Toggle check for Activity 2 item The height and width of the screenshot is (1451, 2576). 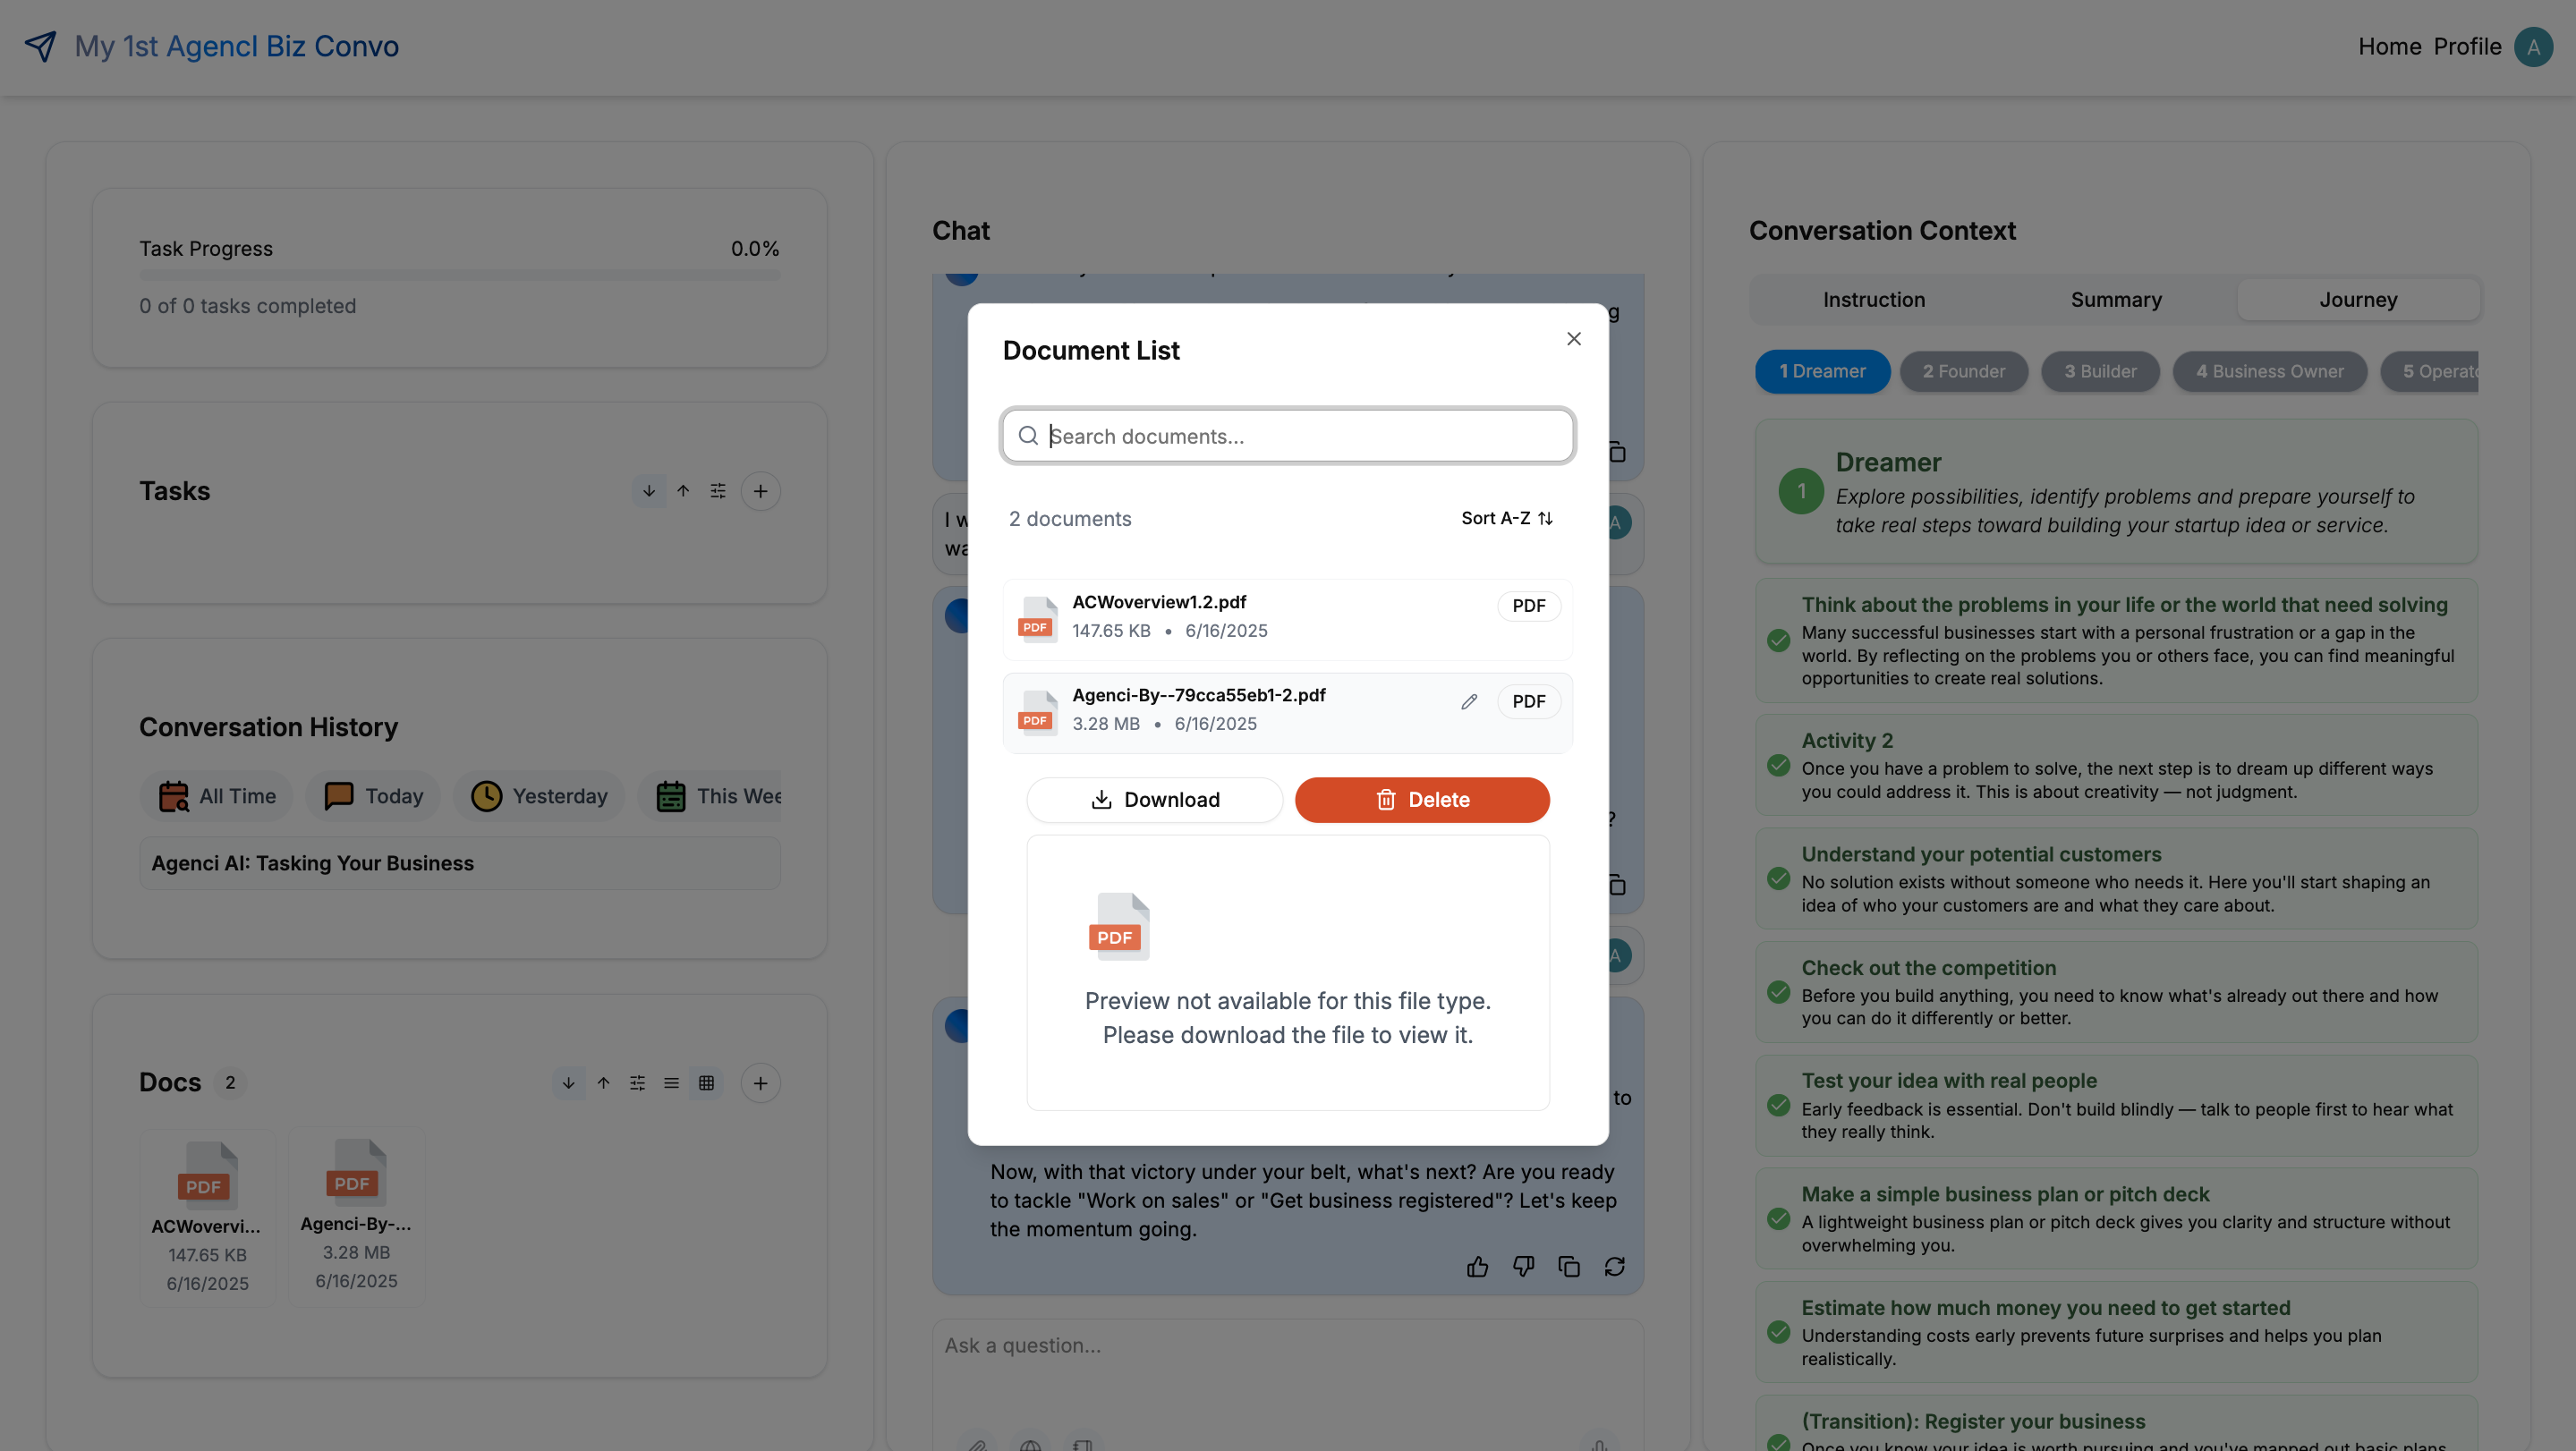click(1778, 766)
